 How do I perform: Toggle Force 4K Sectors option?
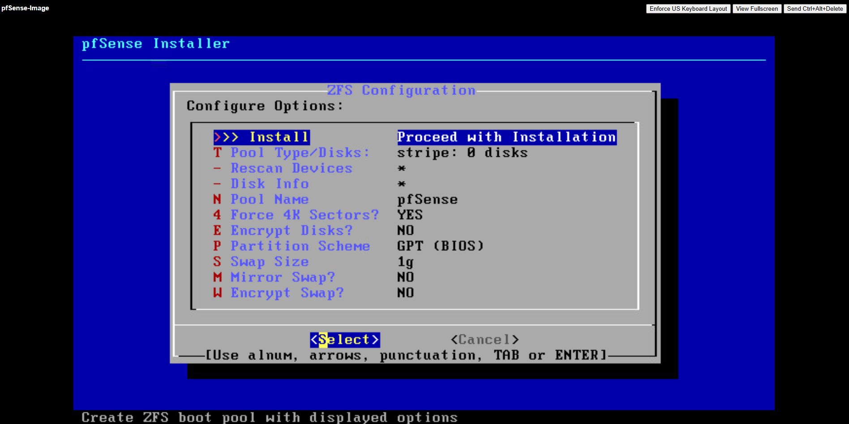click(x=296, y=215)
